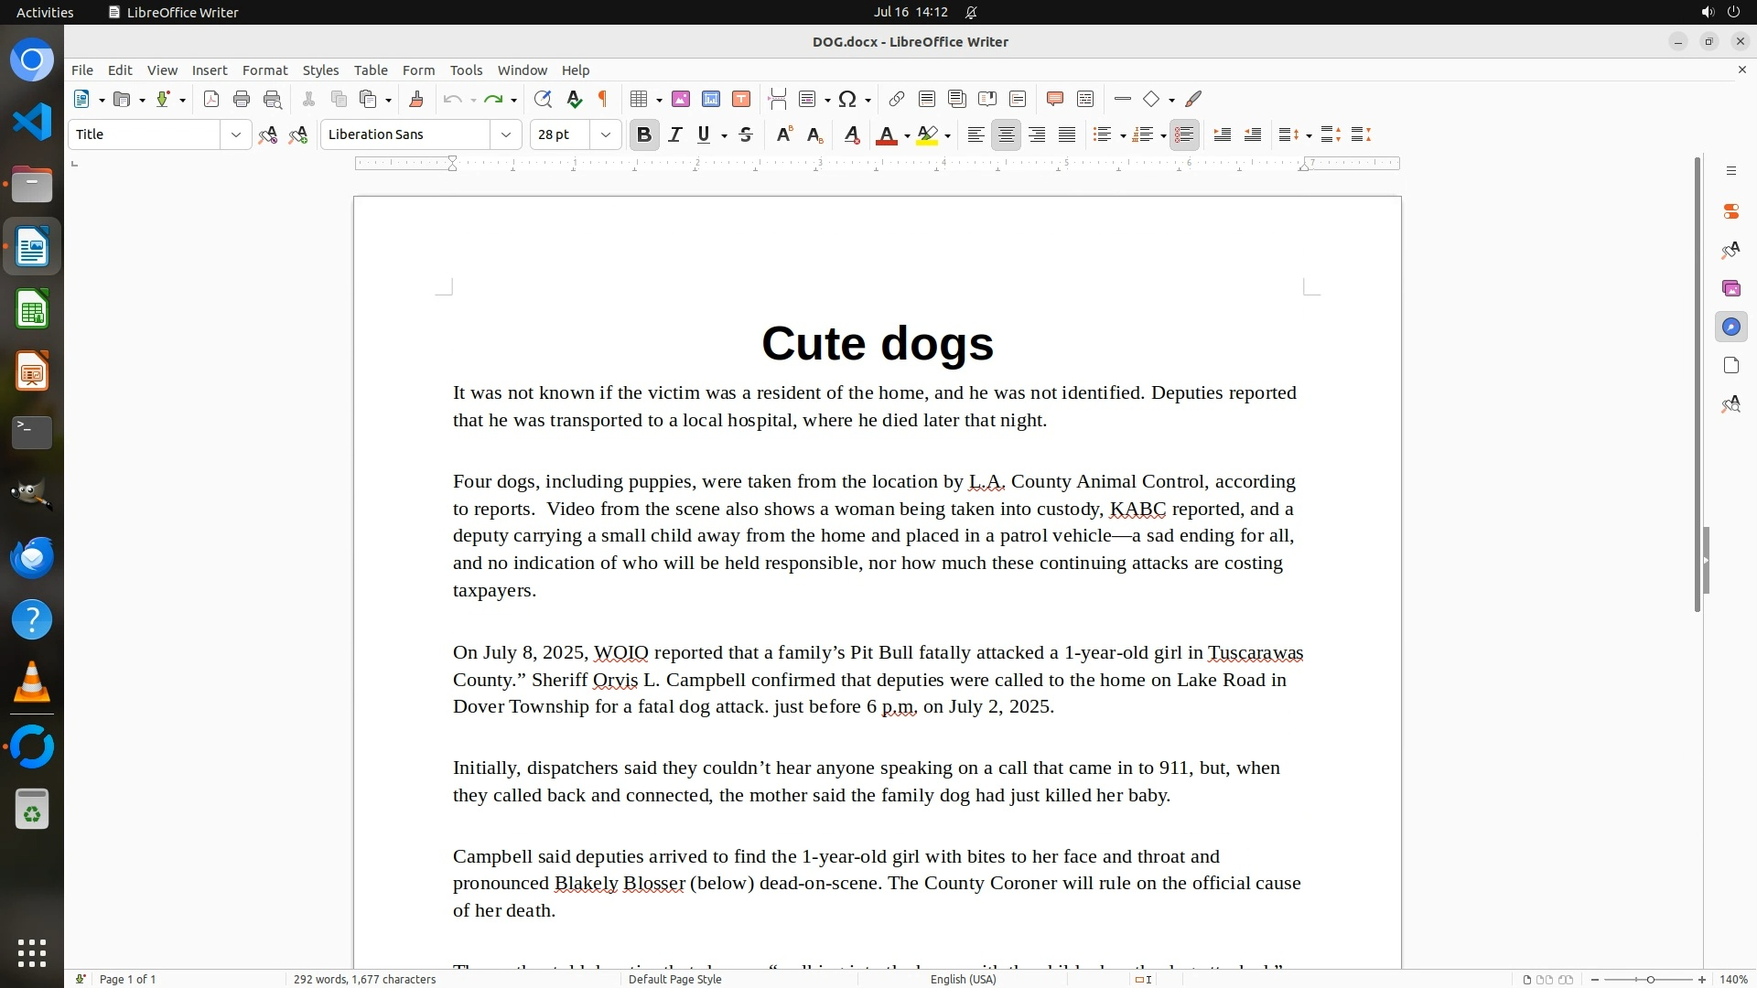Click the Strikethrough formatting icon
The width and height of the screenshot is (1757, 988).
746,134
